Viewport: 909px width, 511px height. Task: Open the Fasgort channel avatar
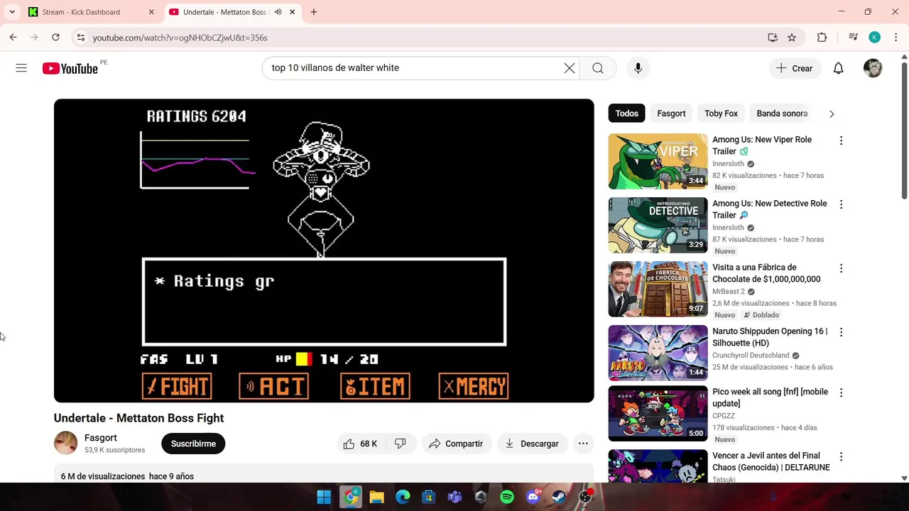65,443
